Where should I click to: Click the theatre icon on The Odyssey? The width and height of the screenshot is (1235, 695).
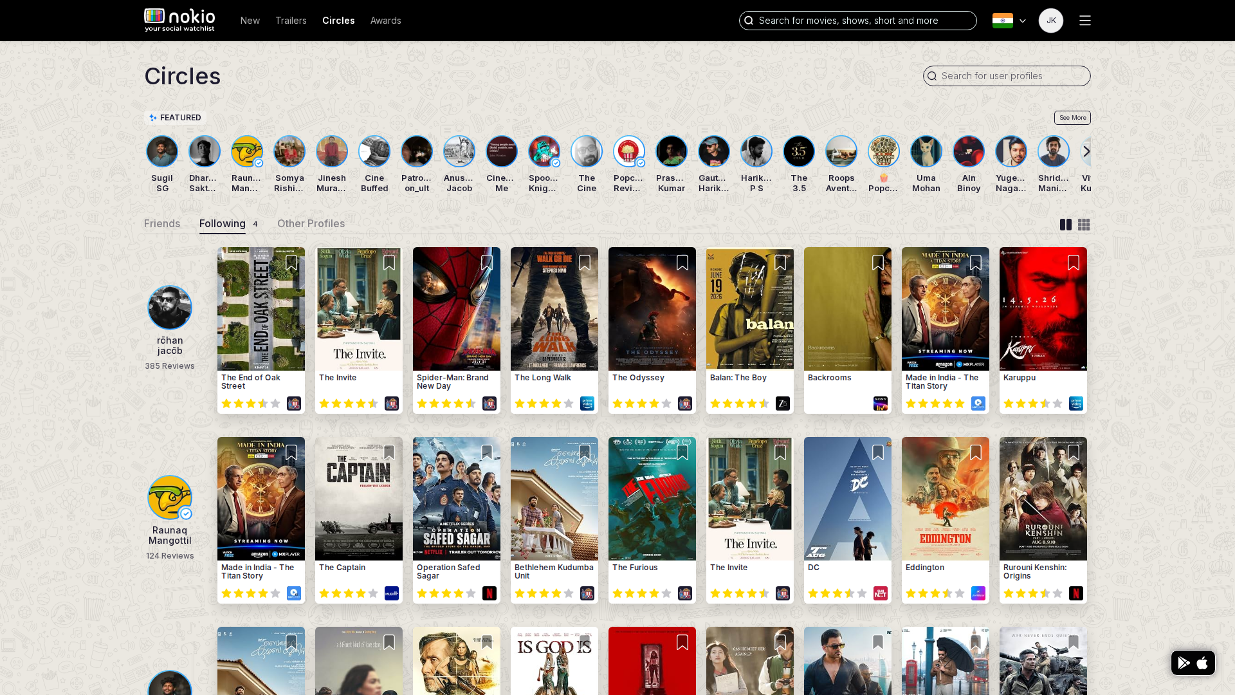pyautogui.click(x=685, y=403)
